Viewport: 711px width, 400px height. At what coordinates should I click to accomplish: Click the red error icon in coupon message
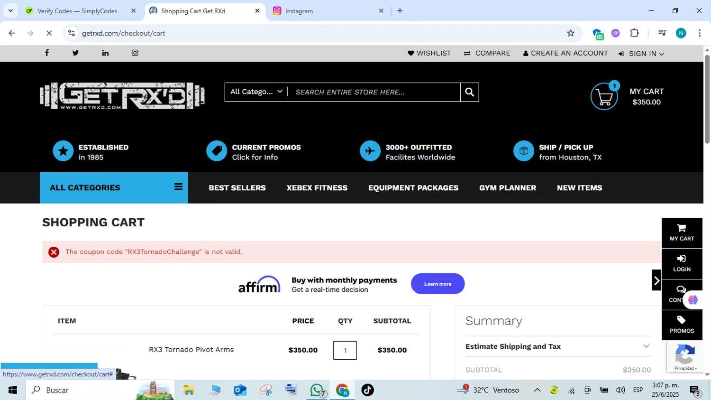(54, 252)
